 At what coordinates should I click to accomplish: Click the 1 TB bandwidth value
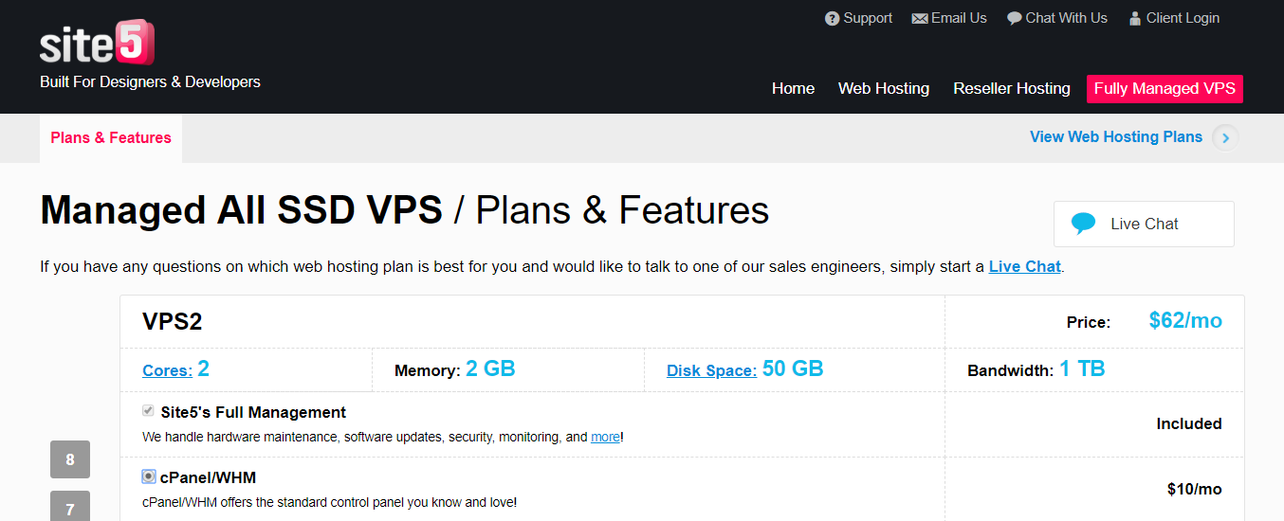1082,368
